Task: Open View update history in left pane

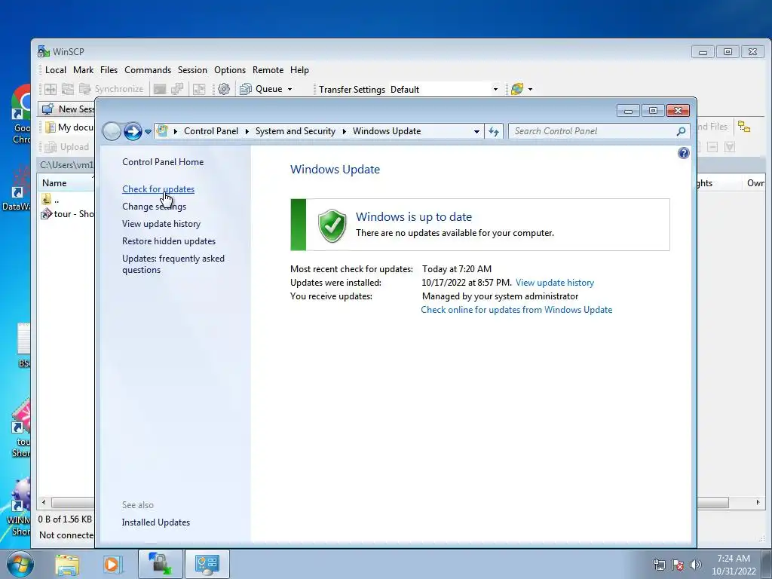Action: [x=161, y=224]
